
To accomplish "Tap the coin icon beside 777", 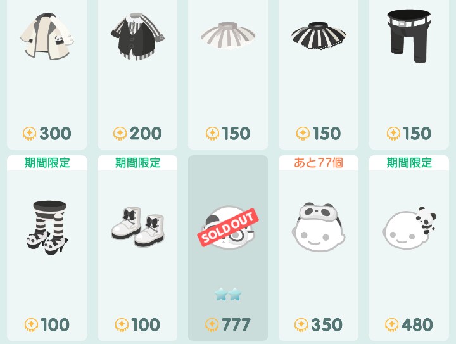I will (212, 325).
